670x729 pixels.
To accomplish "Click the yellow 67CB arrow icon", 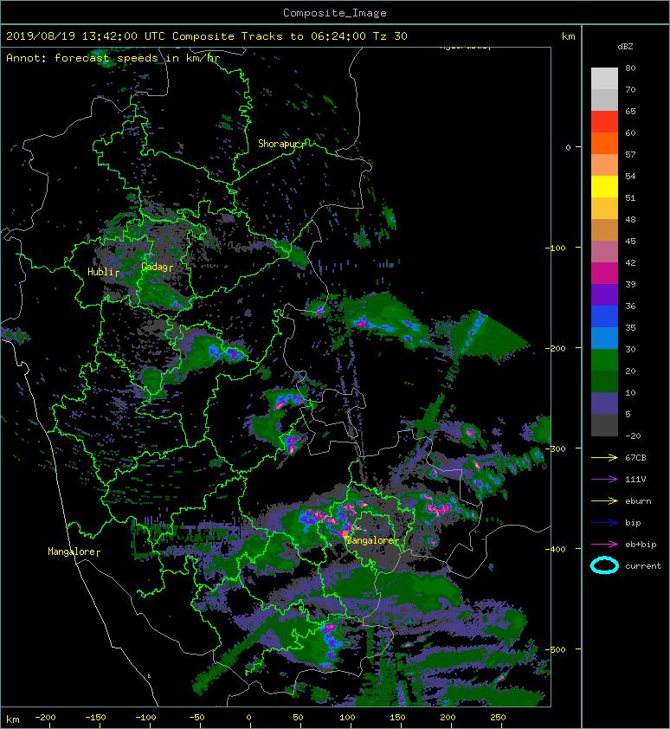I will pos(604,457).
